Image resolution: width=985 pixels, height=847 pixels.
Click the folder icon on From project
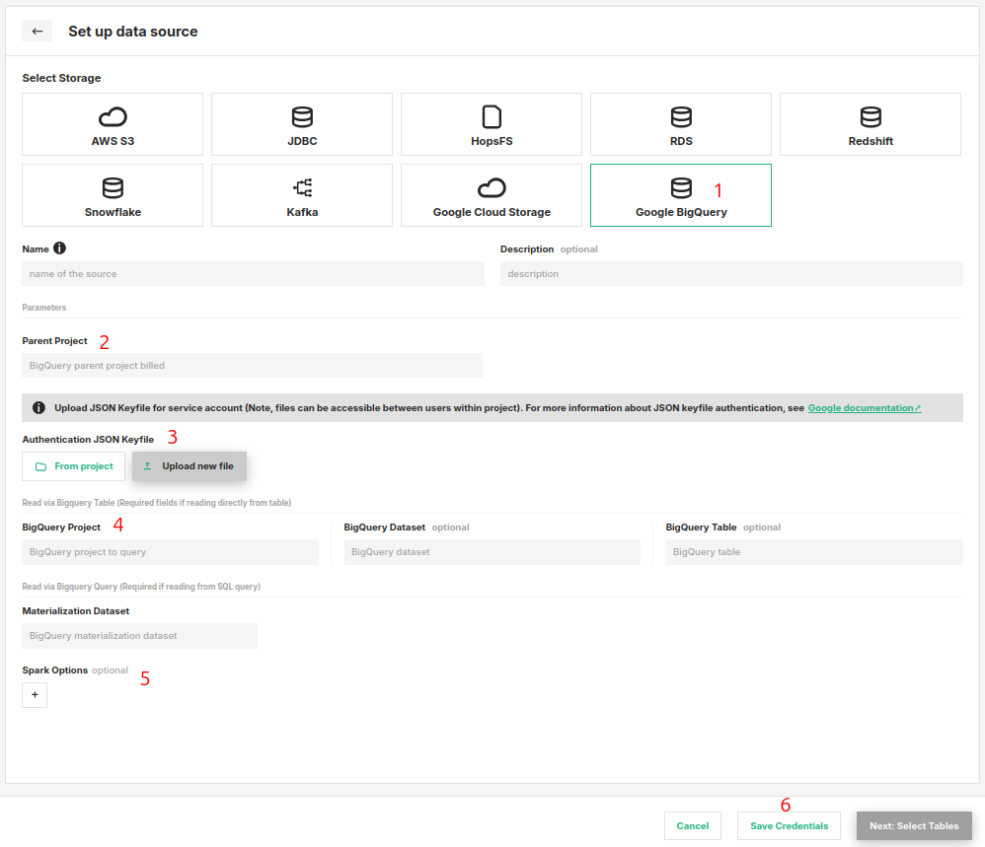(x=40, y=465)
